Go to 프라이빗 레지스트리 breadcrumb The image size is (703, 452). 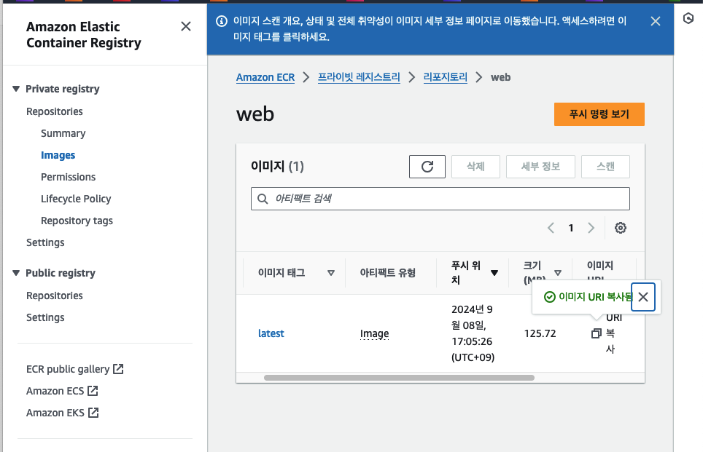tap(359, 77)
